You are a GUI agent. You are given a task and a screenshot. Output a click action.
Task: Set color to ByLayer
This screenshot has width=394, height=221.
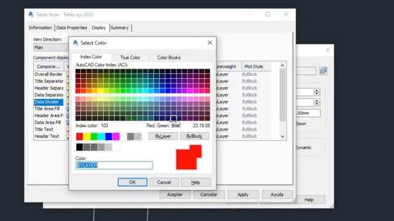(163, 136)
